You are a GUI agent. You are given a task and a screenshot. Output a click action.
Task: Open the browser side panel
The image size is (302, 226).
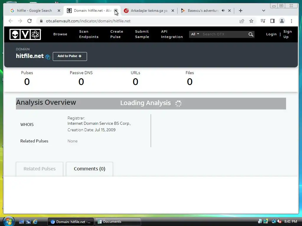tap(272, 21)
